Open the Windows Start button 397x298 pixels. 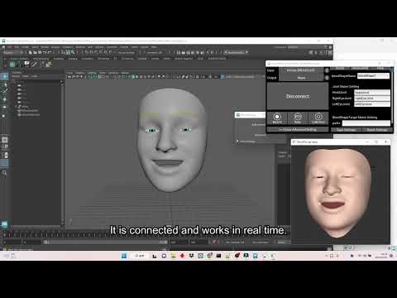point(124,256)
